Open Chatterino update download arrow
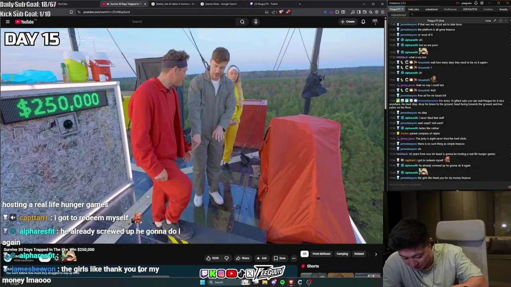This screenshot has height=287, width=511. tap(475, 3)
